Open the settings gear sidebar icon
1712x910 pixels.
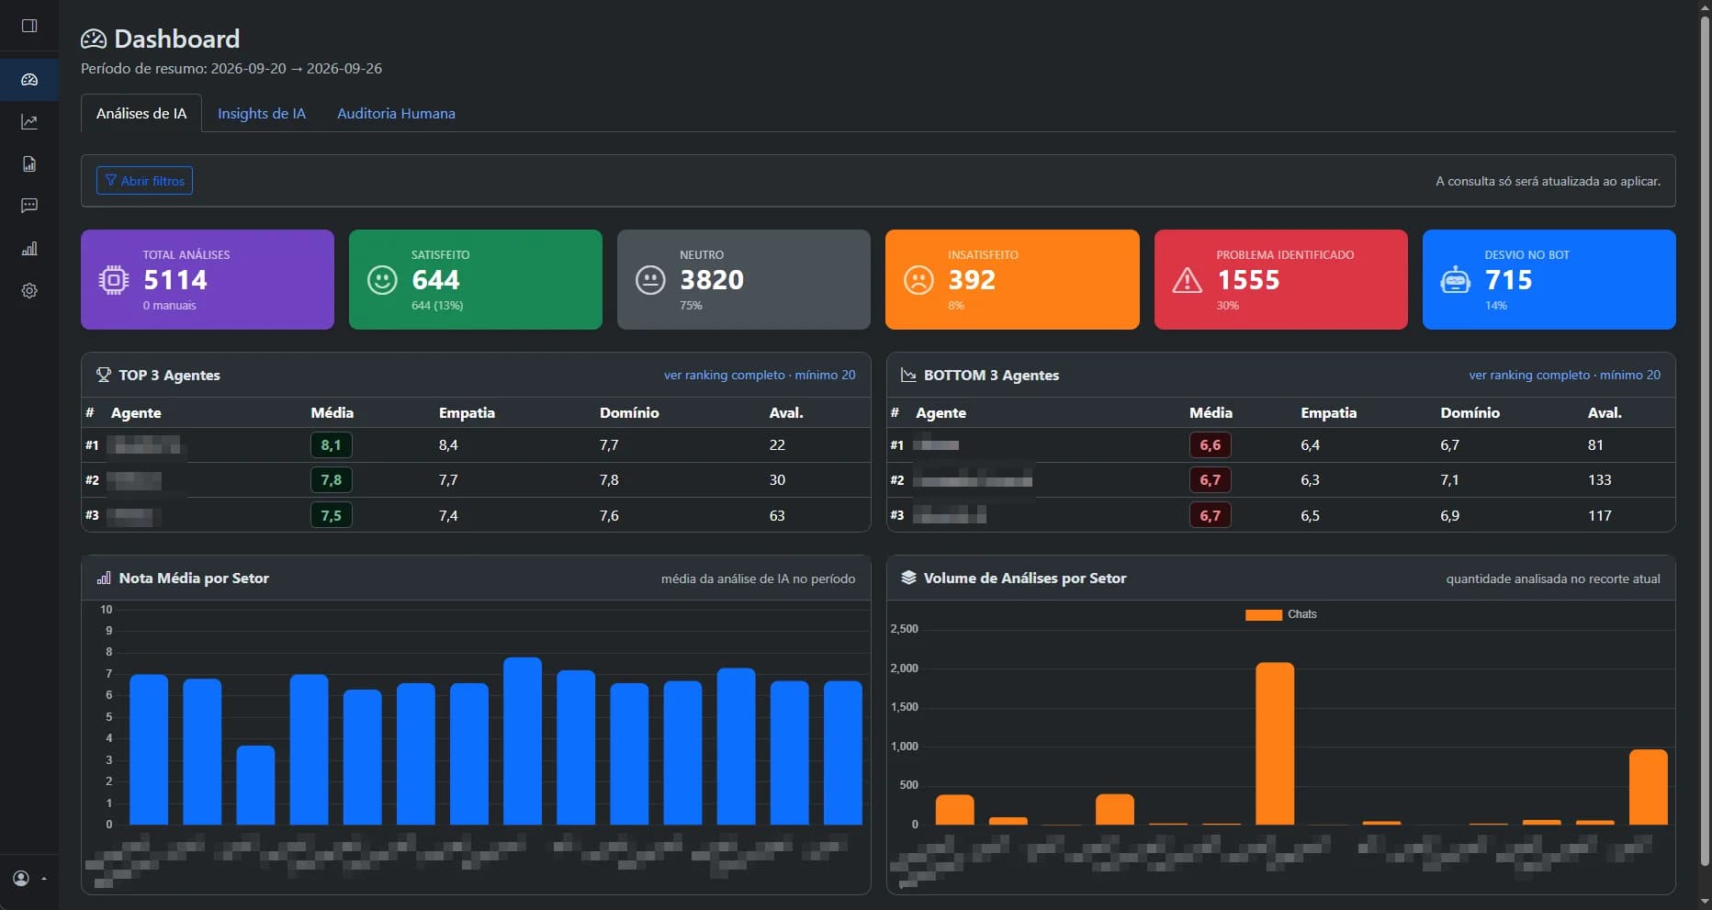click(x=29, y=290)
